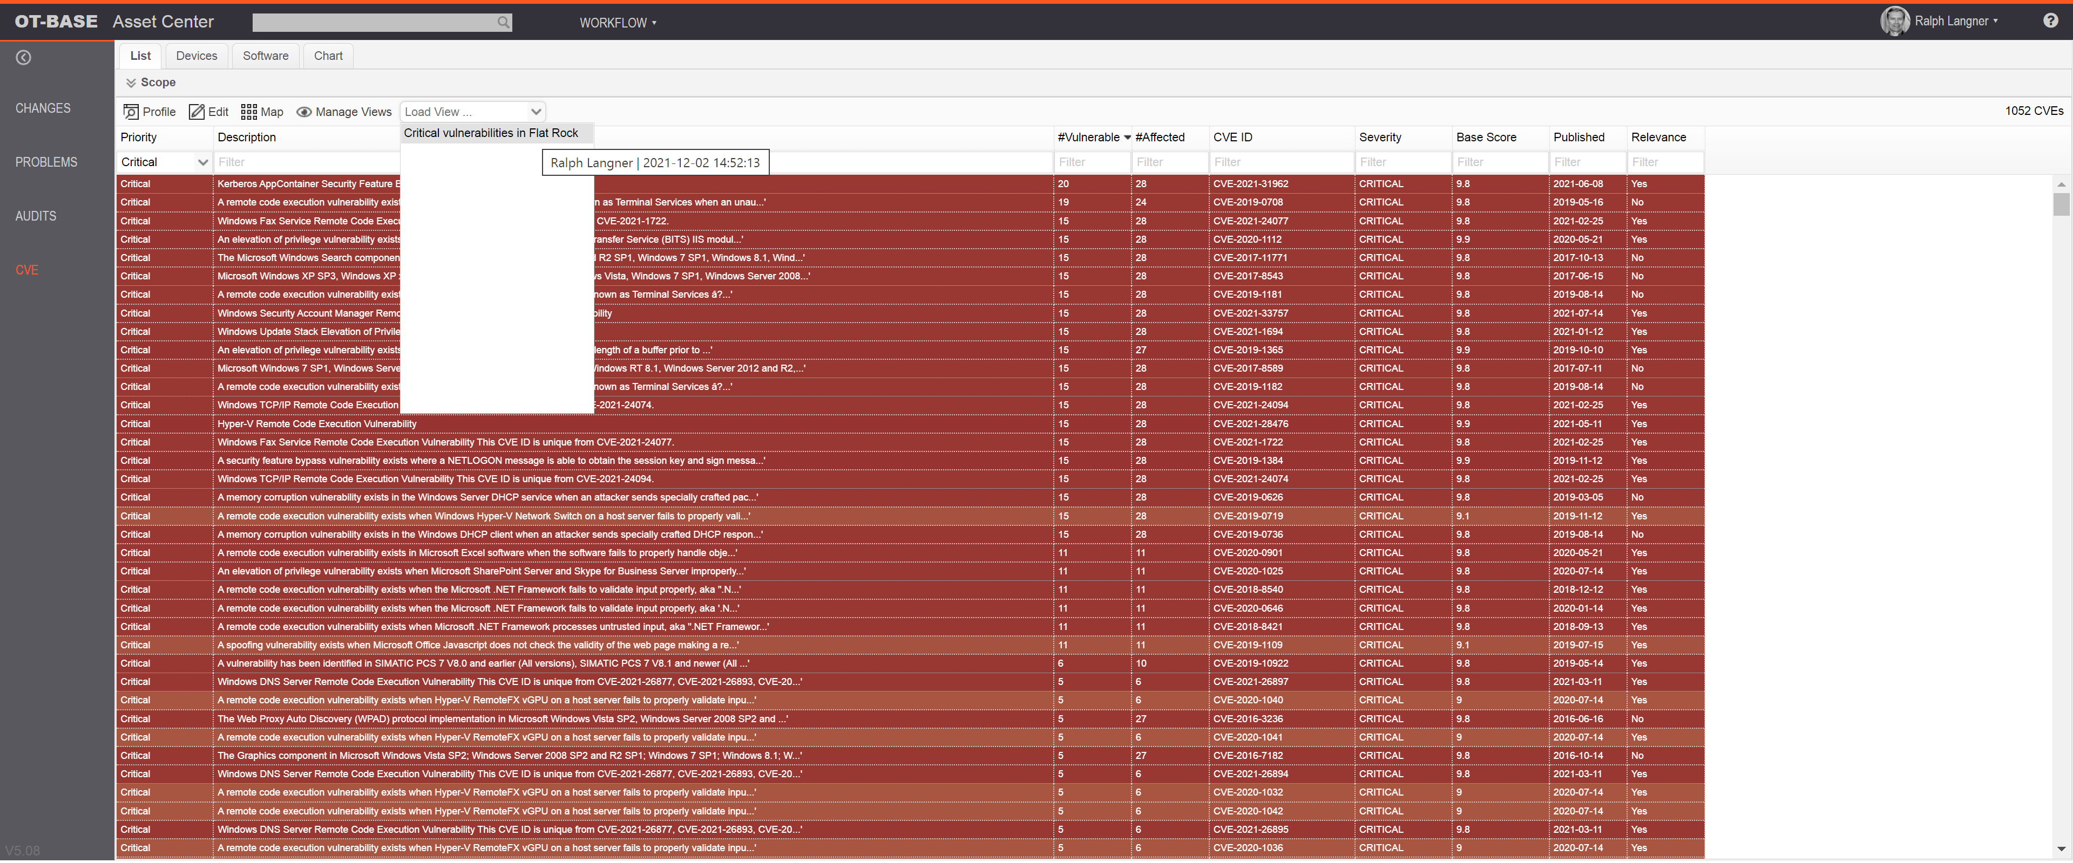Open CHANGES in the sidebar
2073x863 pixels.
click(x=43, y=108)
